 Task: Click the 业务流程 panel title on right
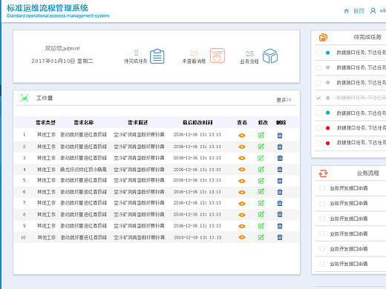(x=368, y=173)
